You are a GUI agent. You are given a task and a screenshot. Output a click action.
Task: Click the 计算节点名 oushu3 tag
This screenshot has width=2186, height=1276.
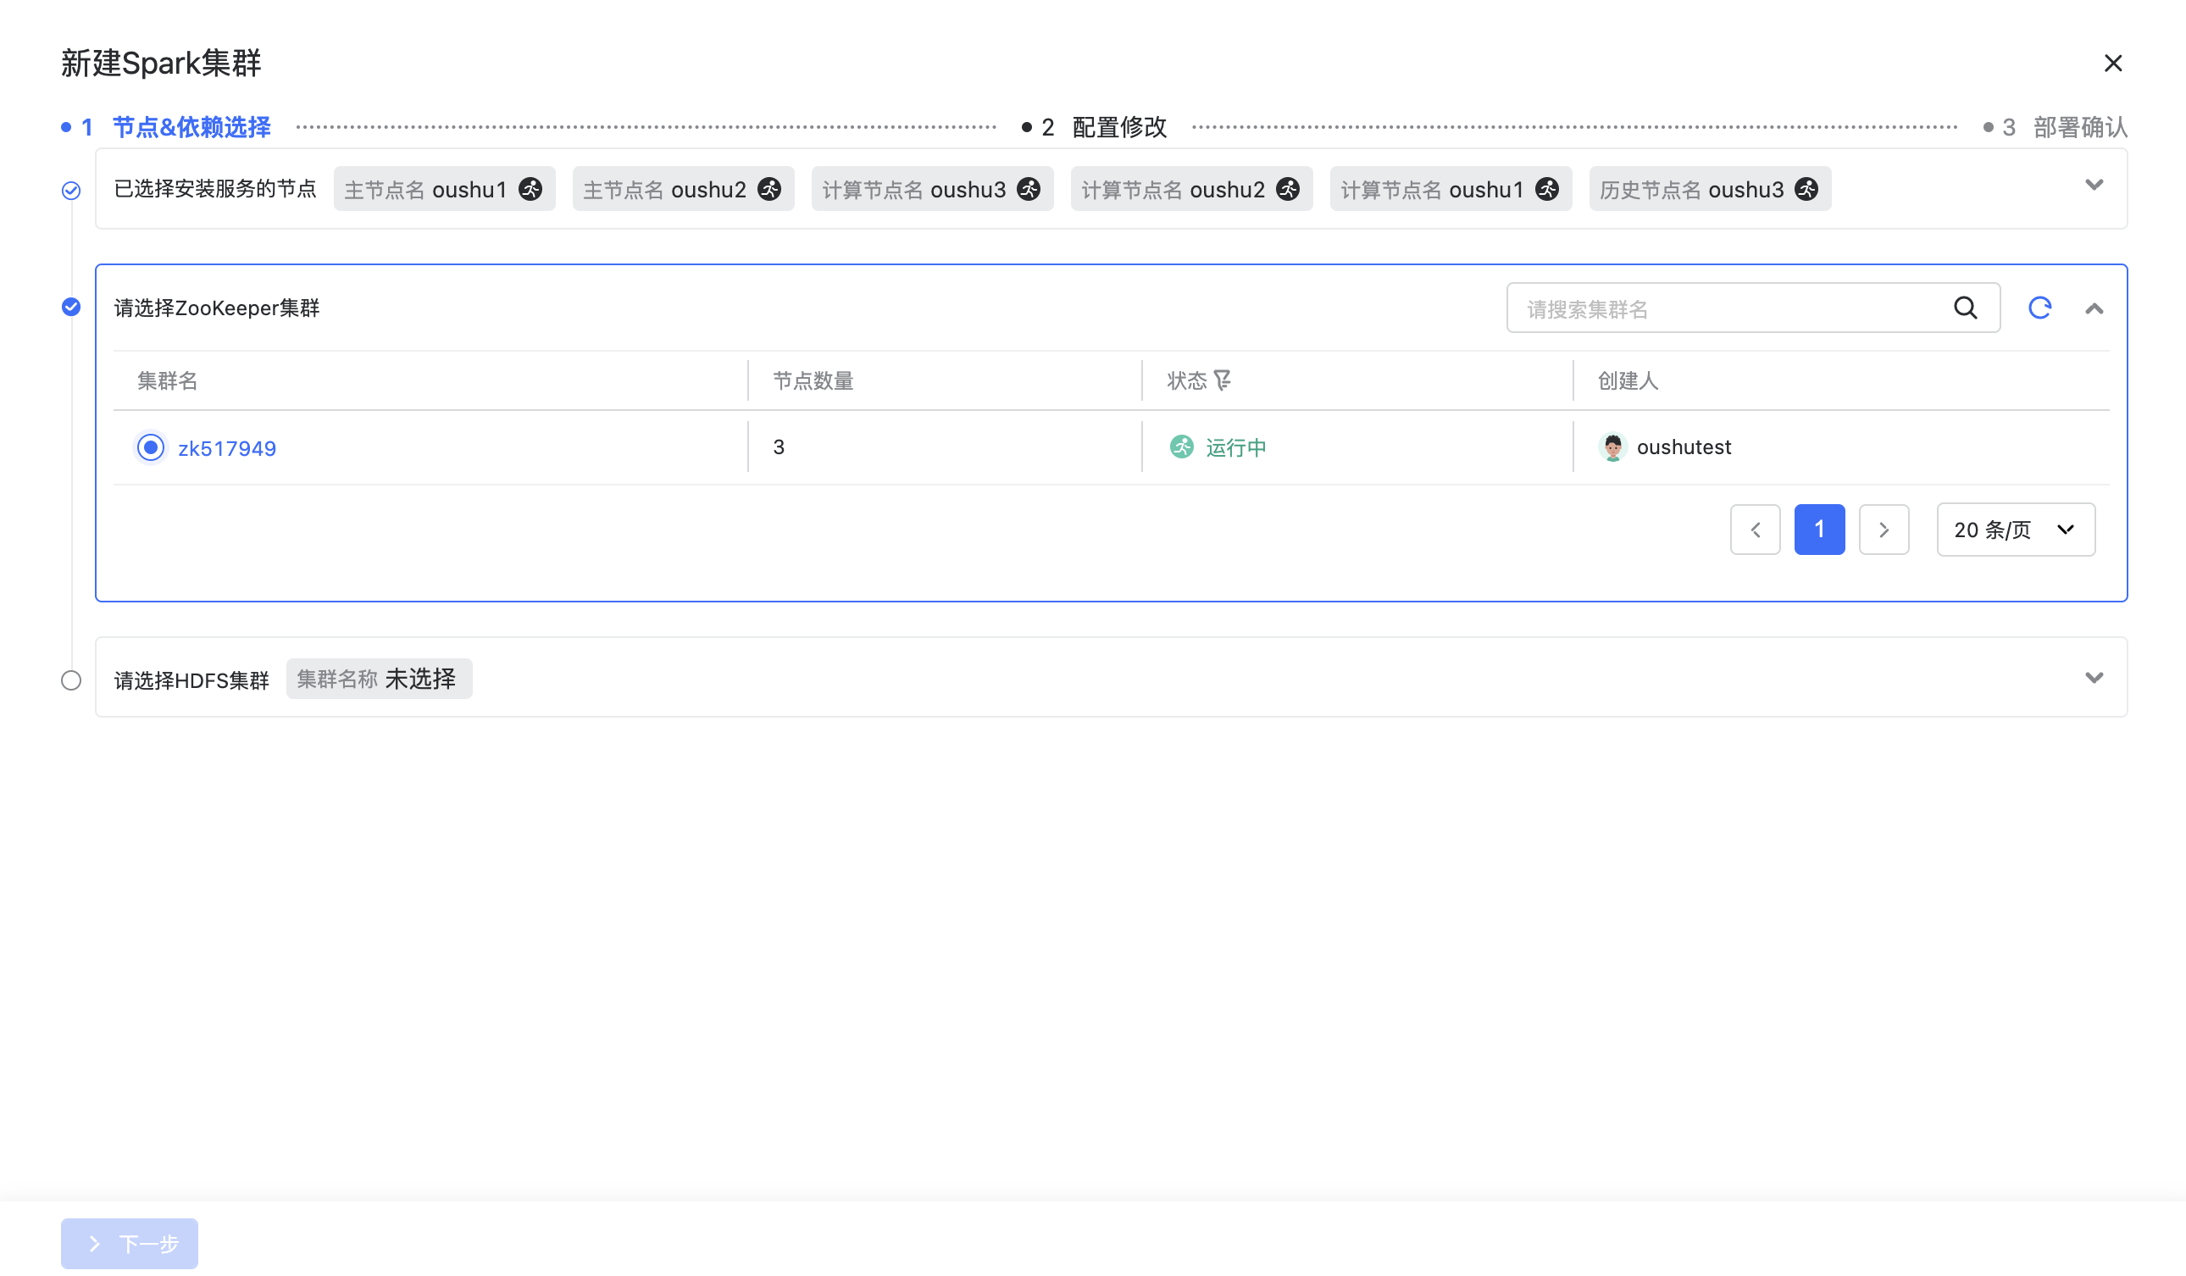click(933, 189)
